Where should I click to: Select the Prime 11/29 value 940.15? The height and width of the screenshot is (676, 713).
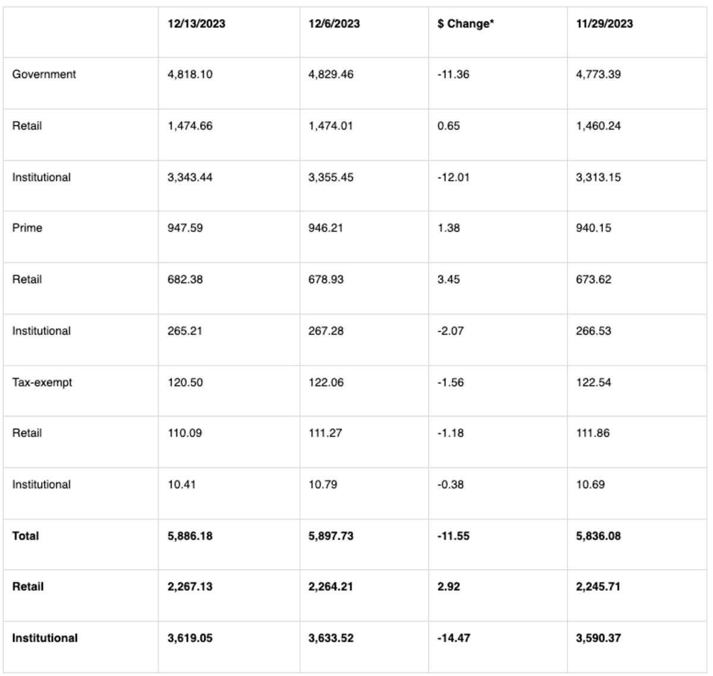point(594,228)
